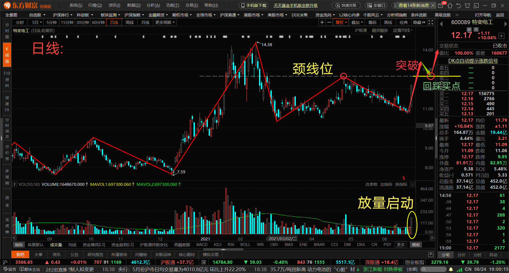Toggle the 筹码 chip distribution view

(372, 23)
